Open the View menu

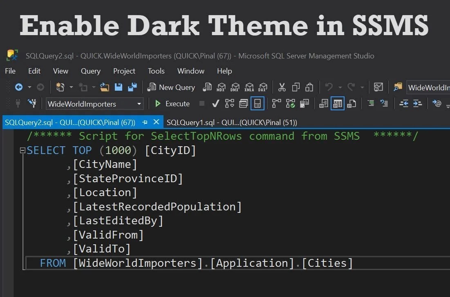coord(60,71)
